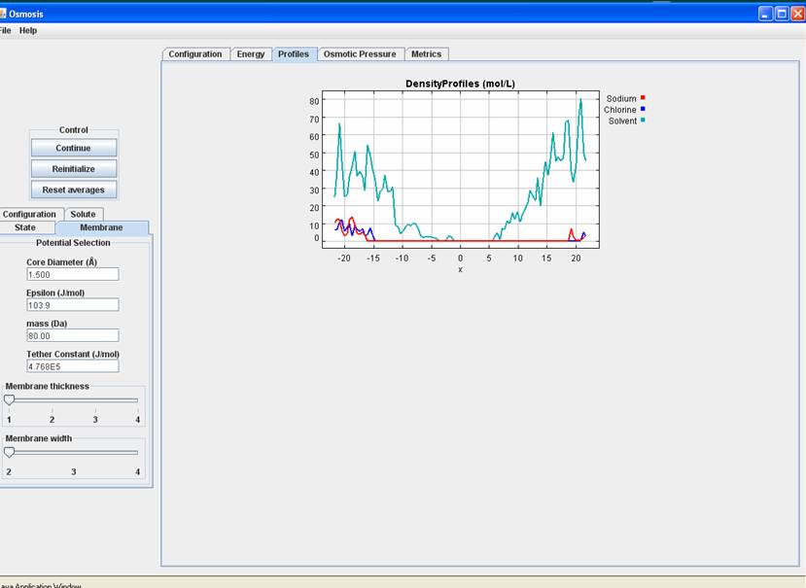
Task: Open the File menu
Action: pyautogui.click(x=5, y=30)
